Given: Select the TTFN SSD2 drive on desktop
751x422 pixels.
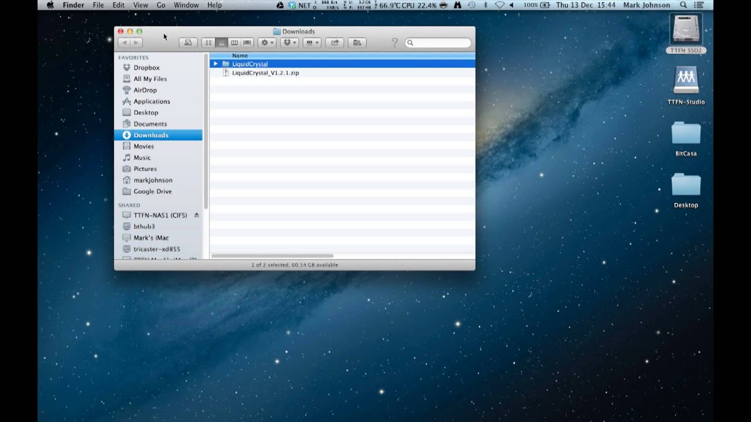Looking at the screenshot, I should coord(686,33).
